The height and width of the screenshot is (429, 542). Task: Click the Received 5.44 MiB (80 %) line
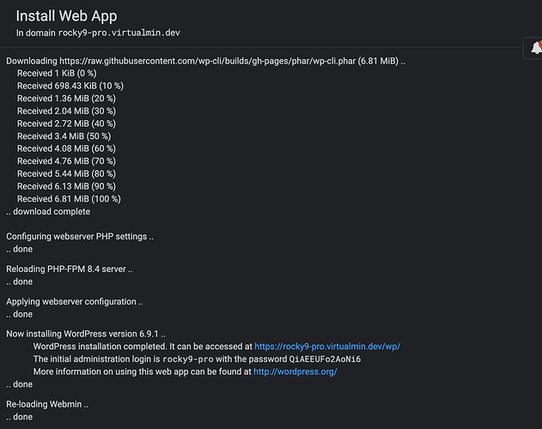68,173
